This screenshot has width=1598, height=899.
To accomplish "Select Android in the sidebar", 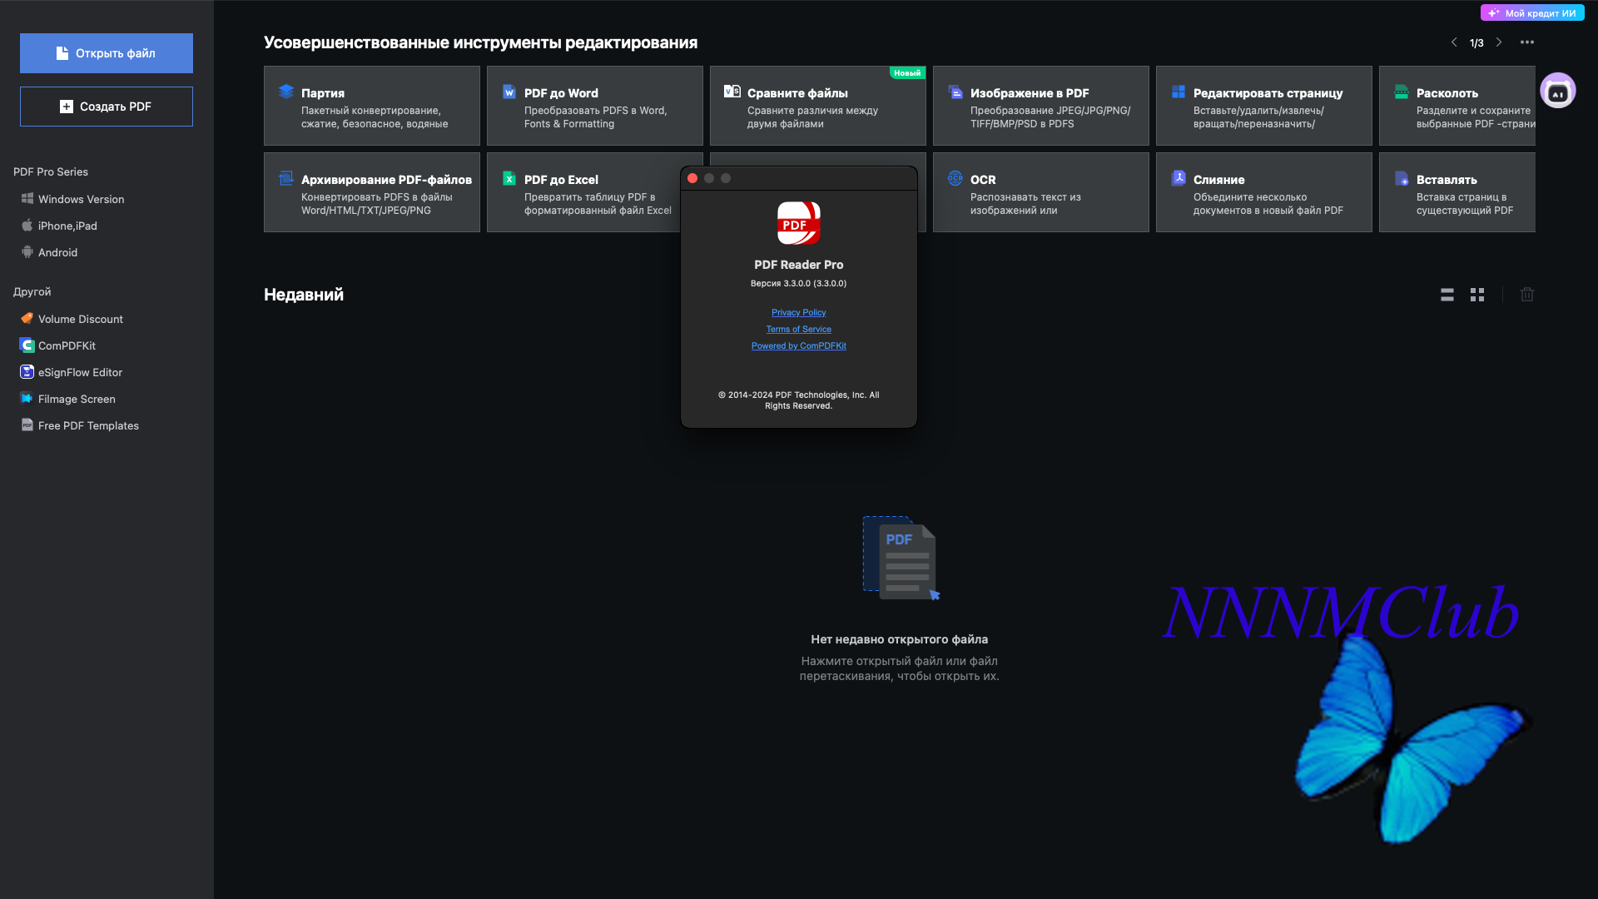I will [x=57, y=252].
